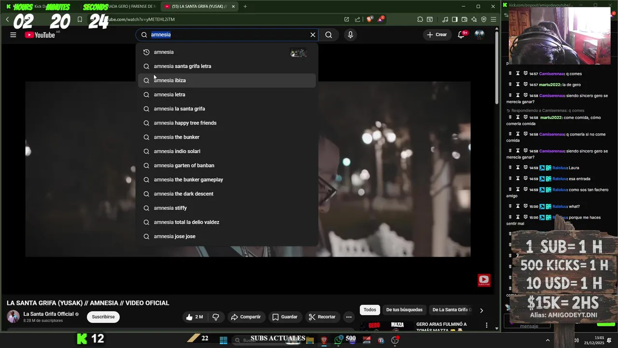Choose suggestion 'amnesia la santa grifa'

tap(227, 109)
